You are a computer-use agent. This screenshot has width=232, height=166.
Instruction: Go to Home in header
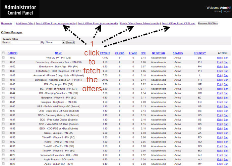[217, 11]
